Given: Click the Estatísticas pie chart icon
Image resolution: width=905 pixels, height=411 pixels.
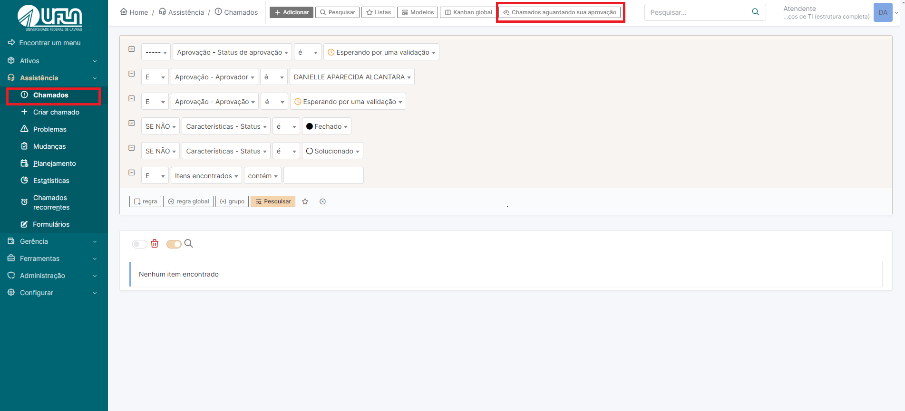Looking at the screenshot, I should point(24,181).
